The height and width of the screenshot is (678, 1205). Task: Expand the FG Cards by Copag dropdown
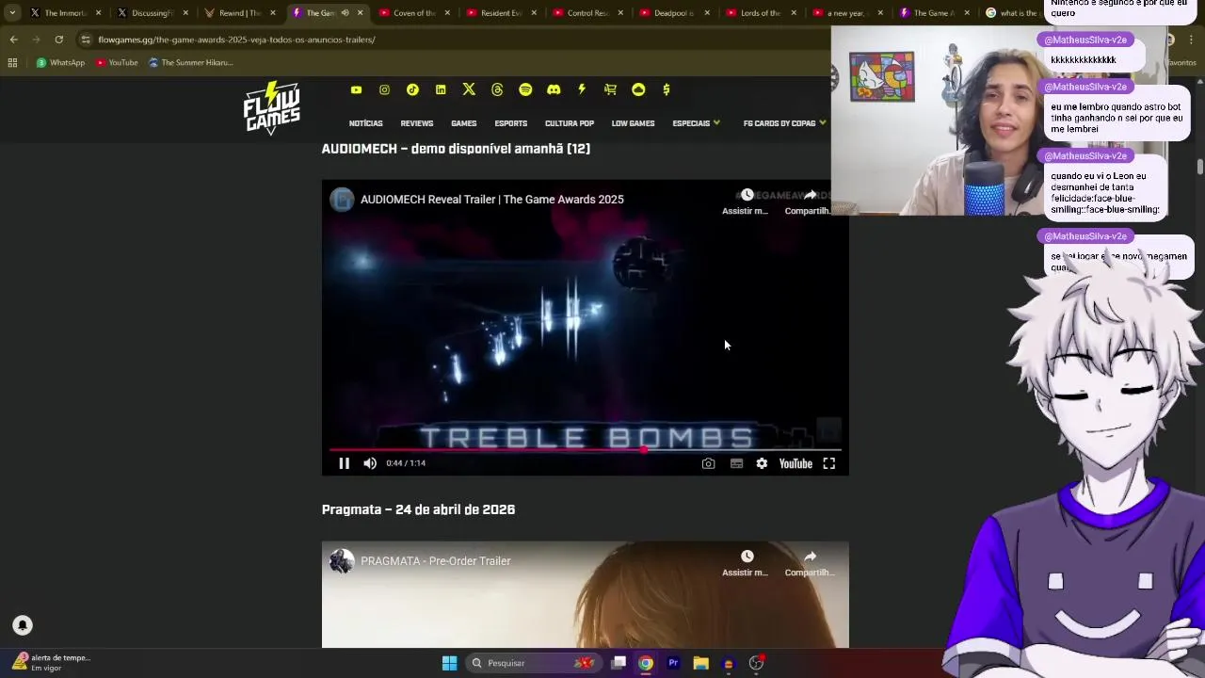click(784, 123)
